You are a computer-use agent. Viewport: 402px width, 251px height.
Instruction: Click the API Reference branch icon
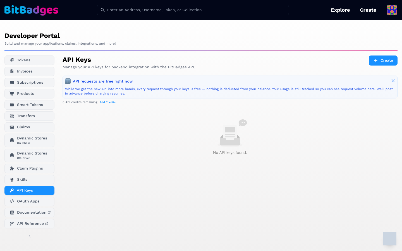tap(12, 224)
